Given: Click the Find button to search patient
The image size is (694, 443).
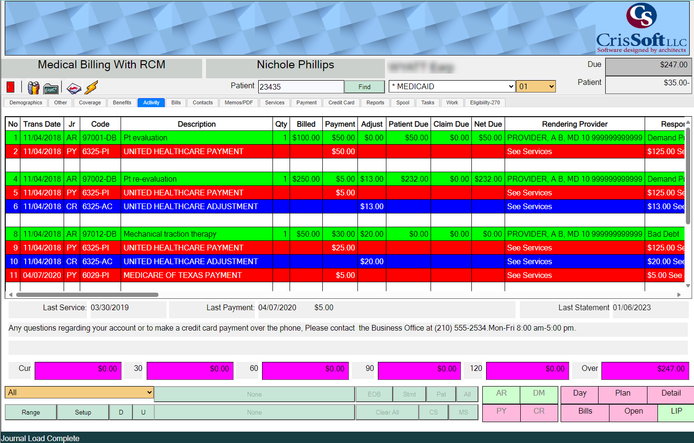Looking at the screenshot, I should (x=364, y=87).
